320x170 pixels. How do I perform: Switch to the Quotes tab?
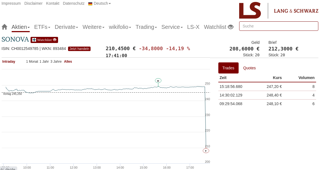point(249,68)
